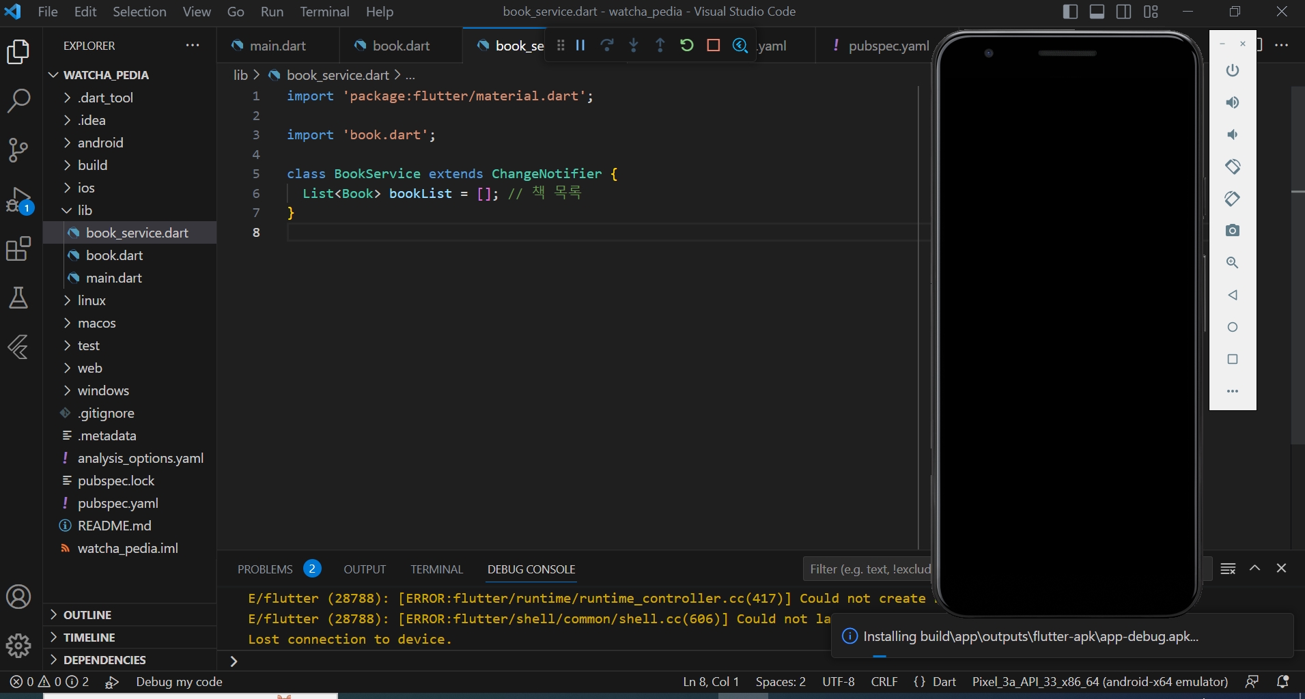Tap the emulator Back button
Screen dimensions: 1305x699
(x=1233, y=295)
